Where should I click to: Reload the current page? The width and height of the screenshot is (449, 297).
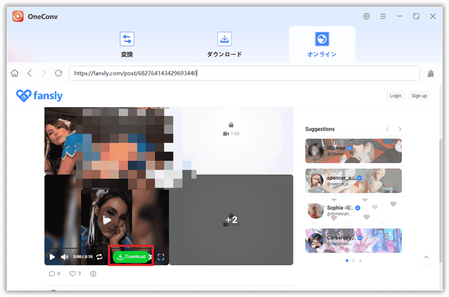pyautogui.click(x=58, y=73)
